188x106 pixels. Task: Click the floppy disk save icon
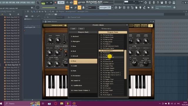tap(162, 2)
